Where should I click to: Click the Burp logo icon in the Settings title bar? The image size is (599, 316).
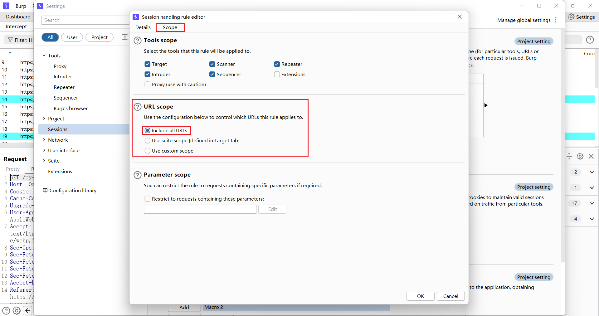[x=40, y=6]
